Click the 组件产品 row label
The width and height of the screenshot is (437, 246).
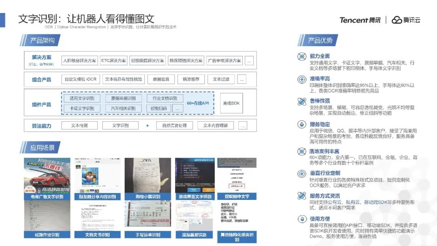coord(41,105)
